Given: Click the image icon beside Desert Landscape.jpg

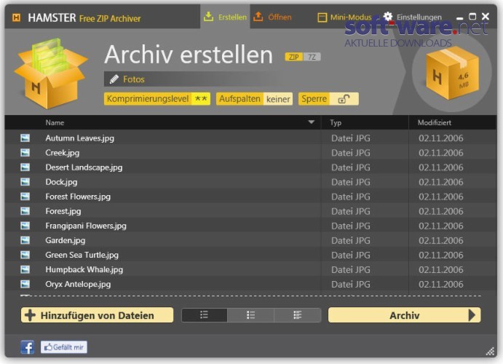Looking at the screenshot, I should coord(25,167).
